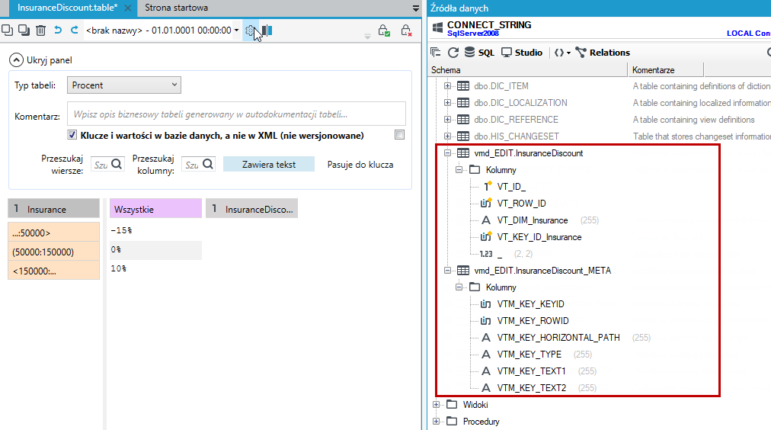Expand the dbo.HIS_CHANGESET table node
The image size is (771, 430).
coord(447,136)
